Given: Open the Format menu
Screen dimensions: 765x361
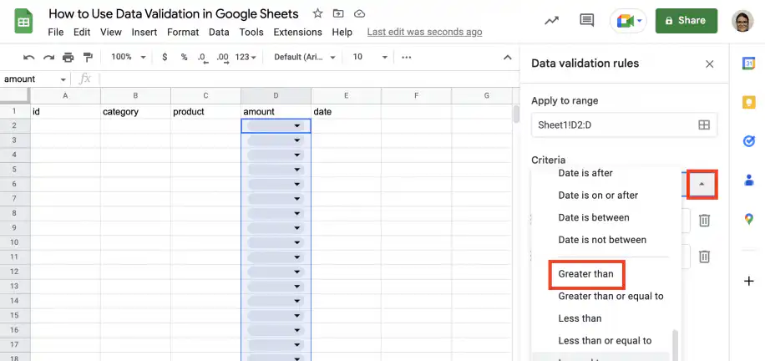Looking at the screenshot, I should (183, 33).
